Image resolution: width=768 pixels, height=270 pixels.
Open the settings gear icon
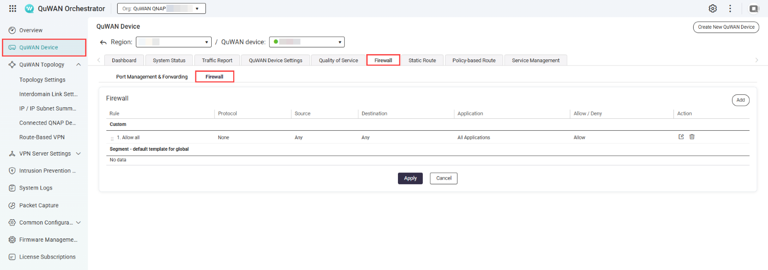(x=713, y=9)
